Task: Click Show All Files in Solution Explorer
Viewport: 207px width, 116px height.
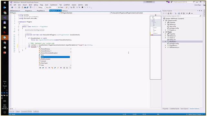Action: click(x=184, y=14)
